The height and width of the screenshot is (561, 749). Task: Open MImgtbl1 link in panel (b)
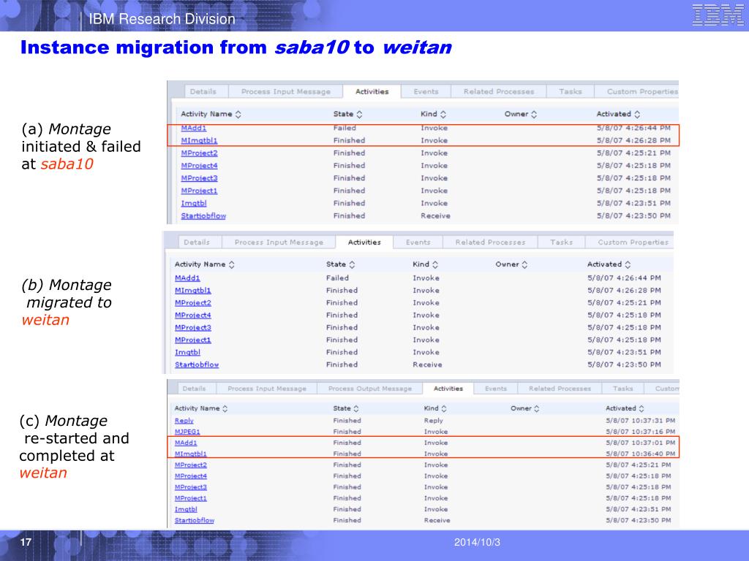point(192,291)
